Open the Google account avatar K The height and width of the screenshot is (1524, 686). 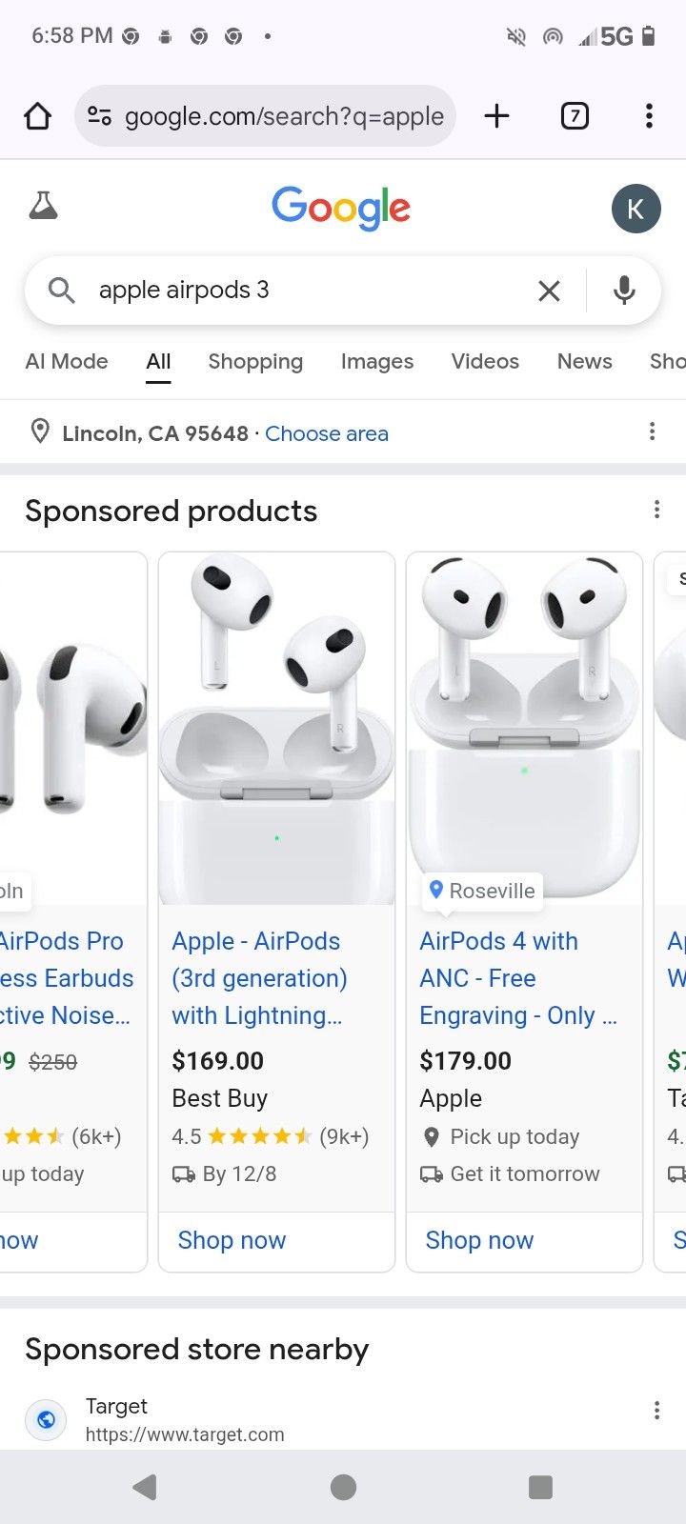click(636, 209)
